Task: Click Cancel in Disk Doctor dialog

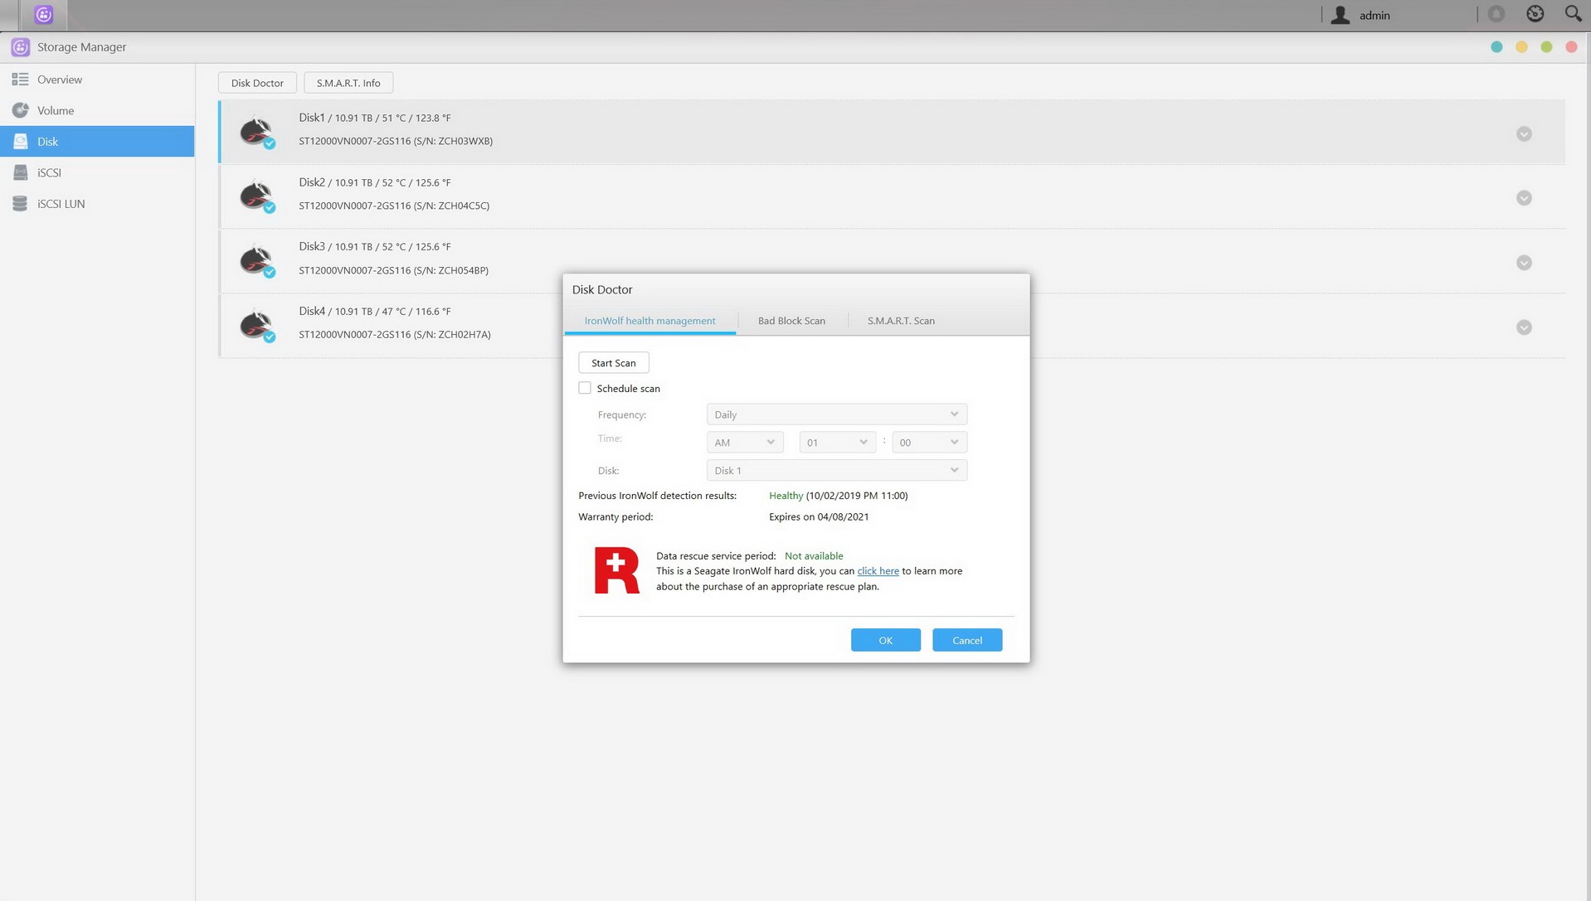Action: pyautogui.click(x=966, y=640)
